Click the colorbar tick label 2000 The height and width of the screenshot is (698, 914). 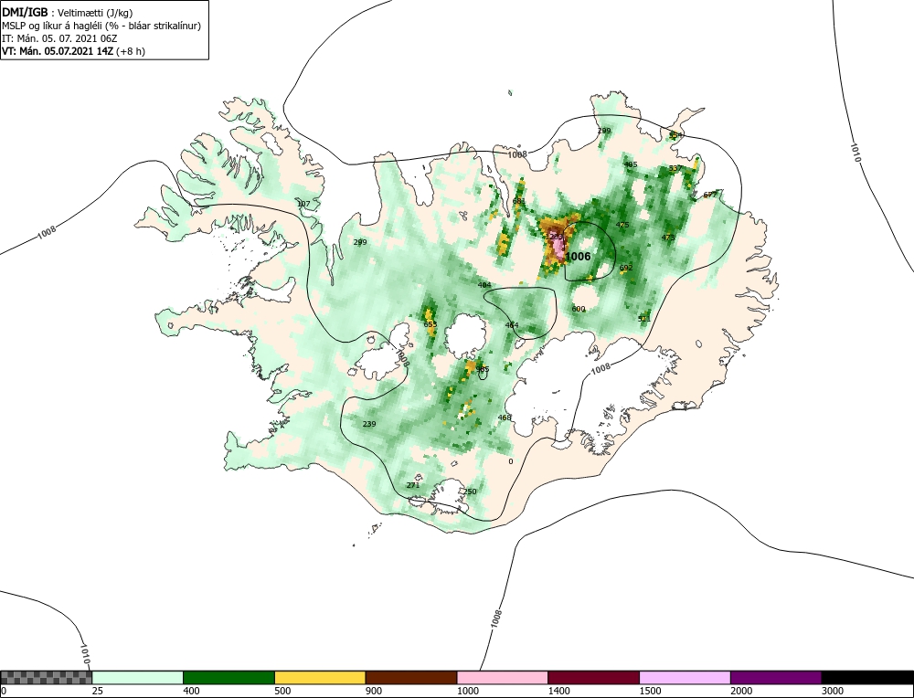pyautogui.click(x=741, y=691)
